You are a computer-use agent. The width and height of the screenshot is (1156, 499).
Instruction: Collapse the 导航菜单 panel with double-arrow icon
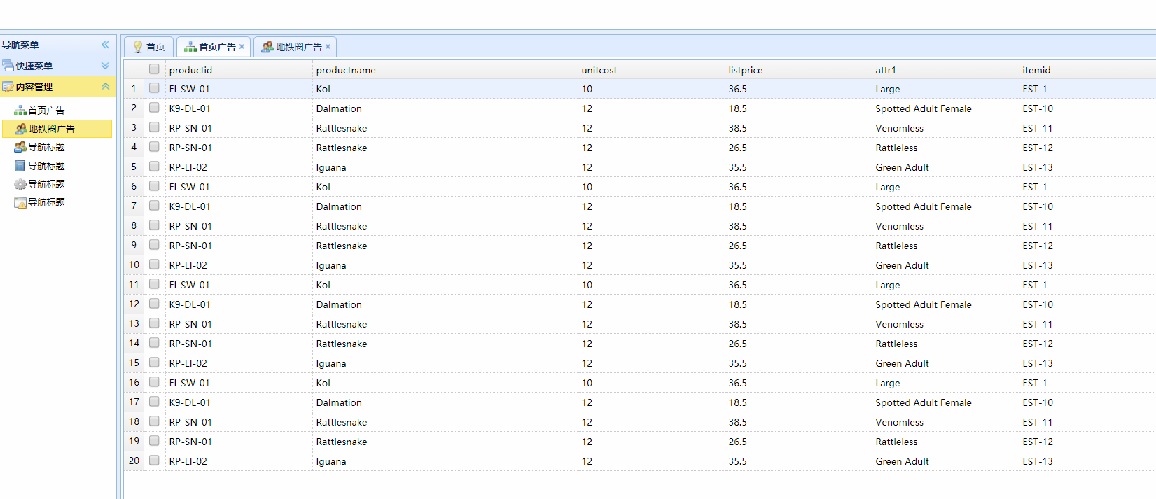click(x=105, y=45)
